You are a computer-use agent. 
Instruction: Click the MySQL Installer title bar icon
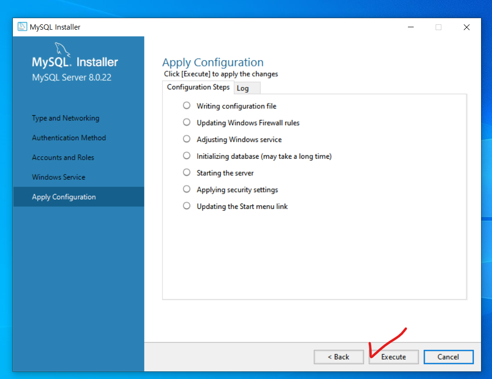[22, 27]
